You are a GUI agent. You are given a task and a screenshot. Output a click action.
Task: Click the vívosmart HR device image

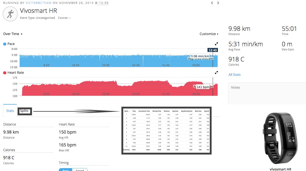tap(281, 138)
